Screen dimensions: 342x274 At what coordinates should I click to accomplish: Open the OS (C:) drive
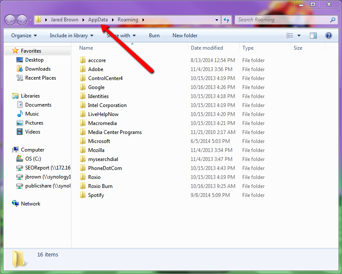point(33,158)
